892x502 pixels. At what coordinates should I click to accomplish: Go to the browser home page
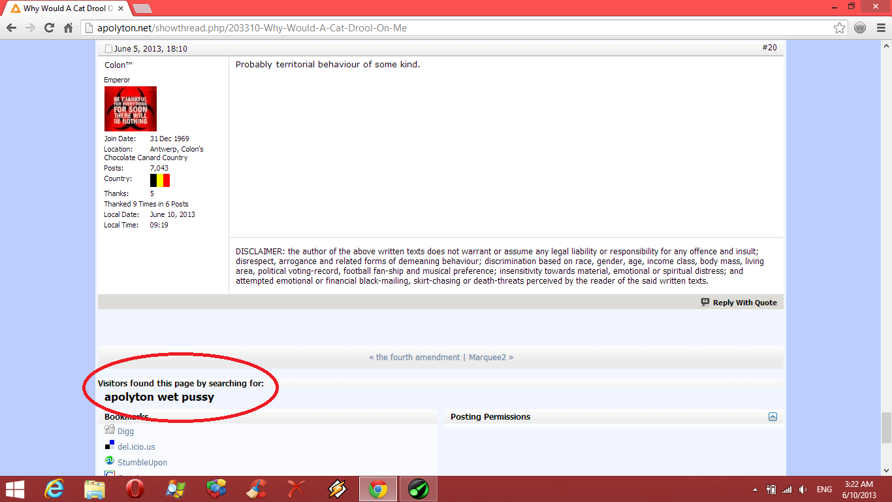[68, 28]
